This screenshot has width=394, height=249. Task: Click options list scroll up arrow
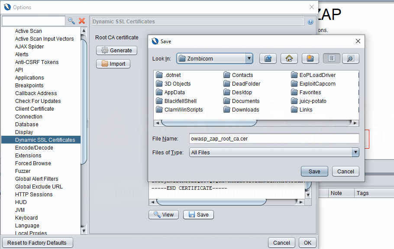click(x=84, y=31)
